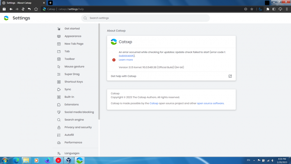The image size is (291, 164).
Task: Close the Settings - About Catsxp tab
Action: [x=43, y=3]
